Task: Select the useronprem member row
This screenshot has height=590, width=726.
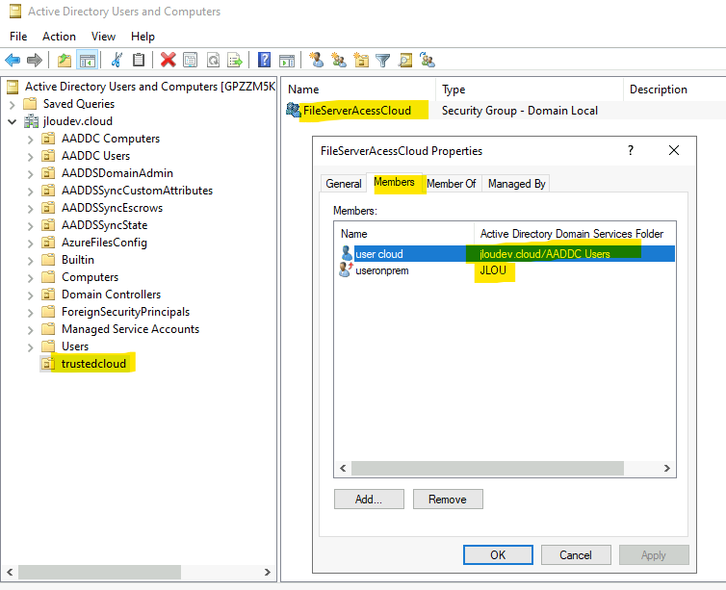Action: click(505, 270)
